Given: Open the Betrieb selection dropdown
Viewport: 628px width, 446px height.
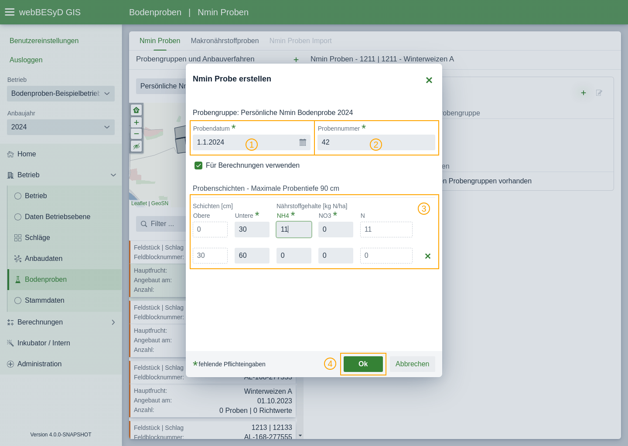Looking at the screenshot, I should [61, 94].
